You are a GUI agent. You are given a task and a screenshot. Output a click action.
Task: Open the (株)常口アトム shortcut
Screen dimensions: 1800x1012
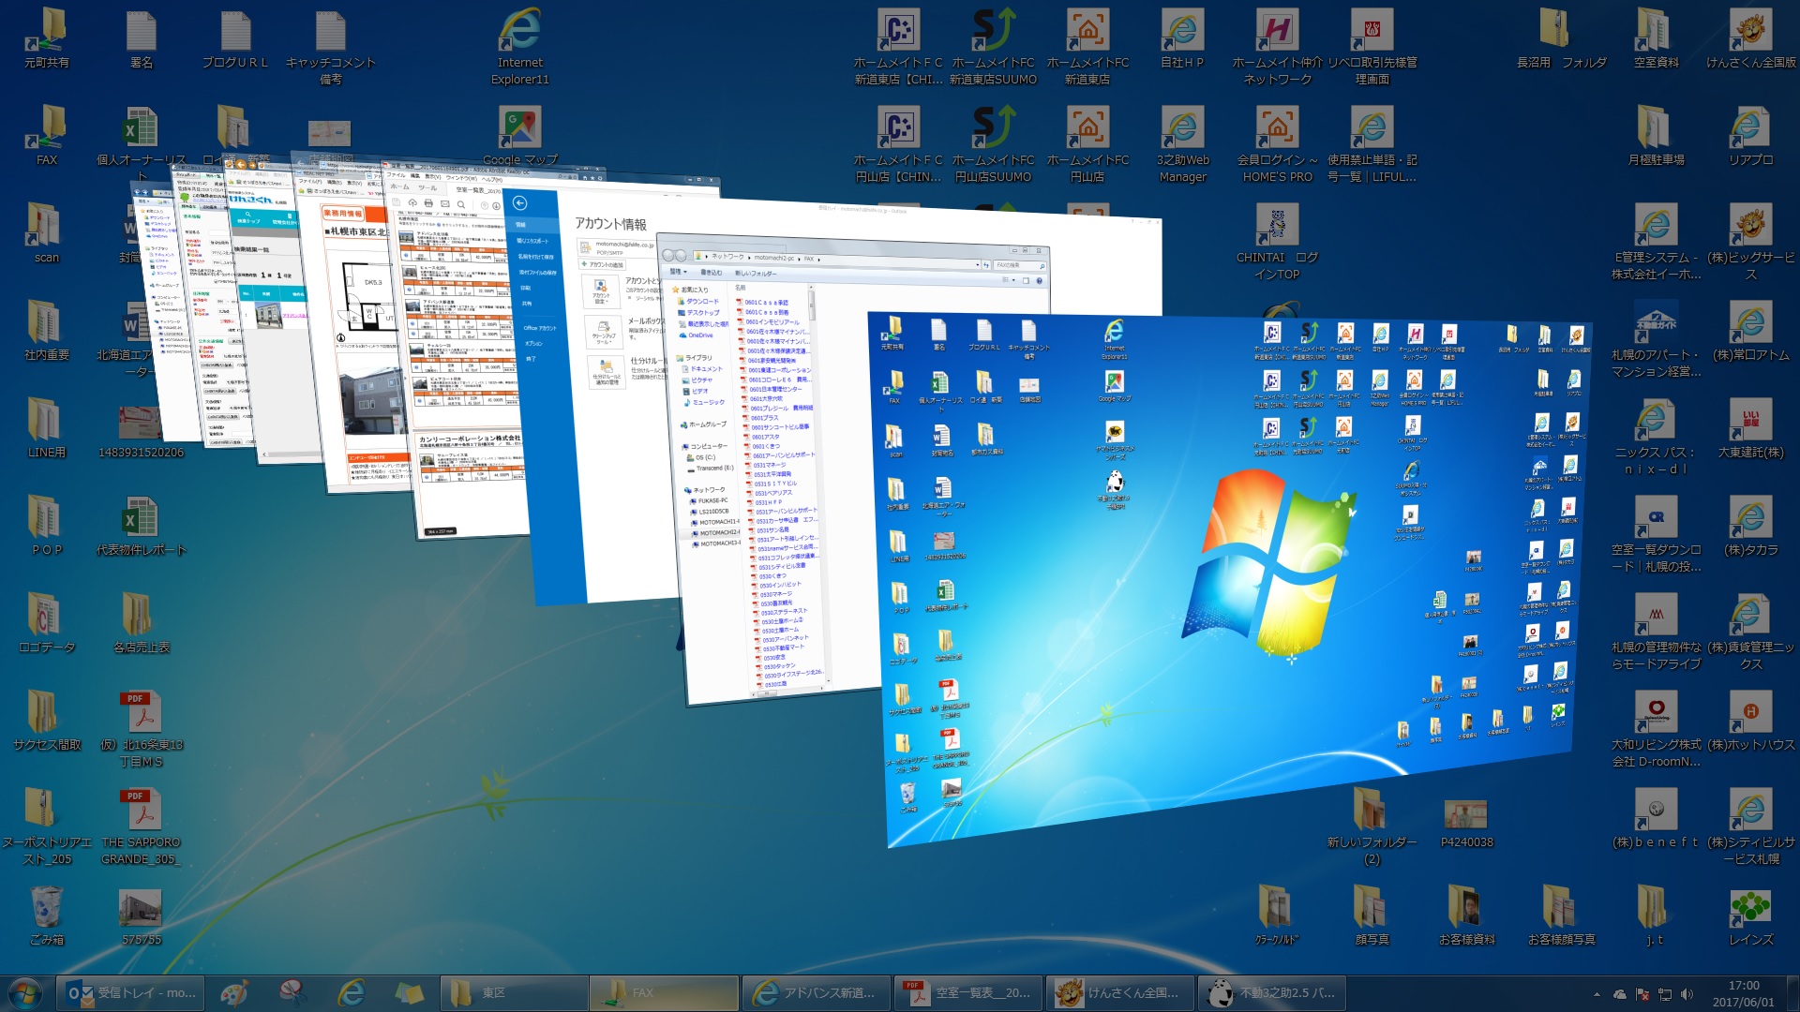point(1750,332)
